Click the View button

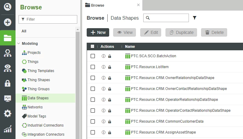[x=125, y=32]
